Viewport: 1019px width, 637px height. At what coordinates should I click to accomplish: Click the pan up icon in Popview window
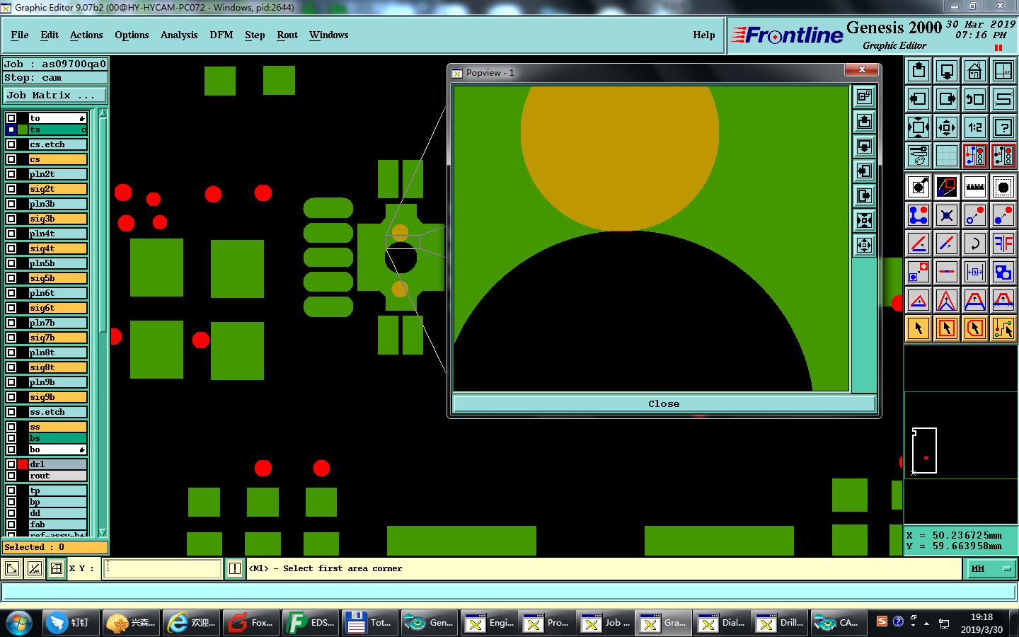coord(864,122)
